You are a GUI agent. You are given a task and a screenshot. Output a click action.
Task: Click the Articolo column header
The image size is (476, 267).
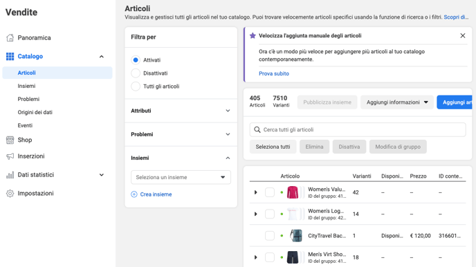click(x=290, y=176)
